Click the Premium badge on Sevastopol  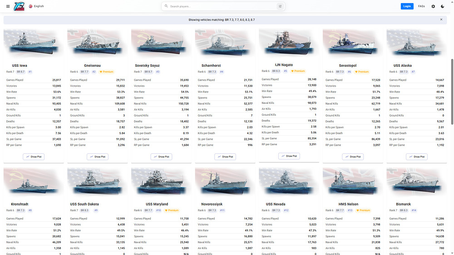(x=362, y=72)
